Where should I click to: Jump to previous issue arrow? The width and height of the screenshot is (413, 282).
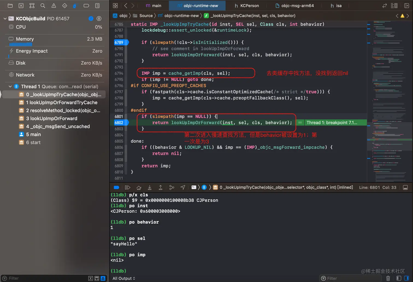[x=397, y=16]
